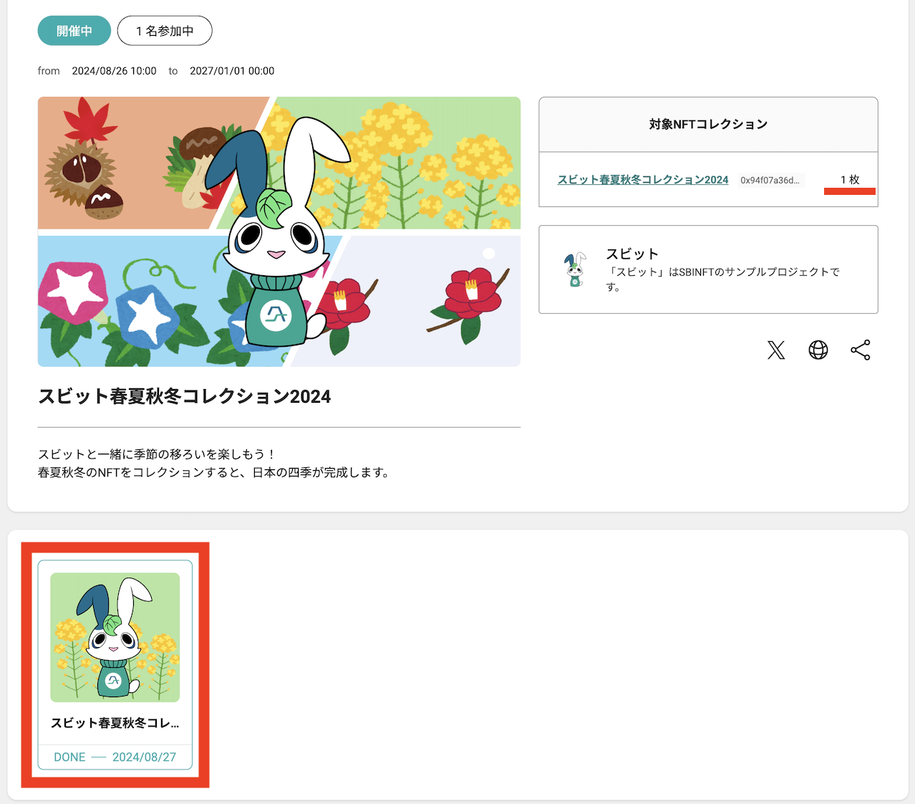Image resolution: width=915 pixels, height=804 pixels.
Task: Click the スビット春夏秋冬コレ... card title
Action: tap(115, 723)
